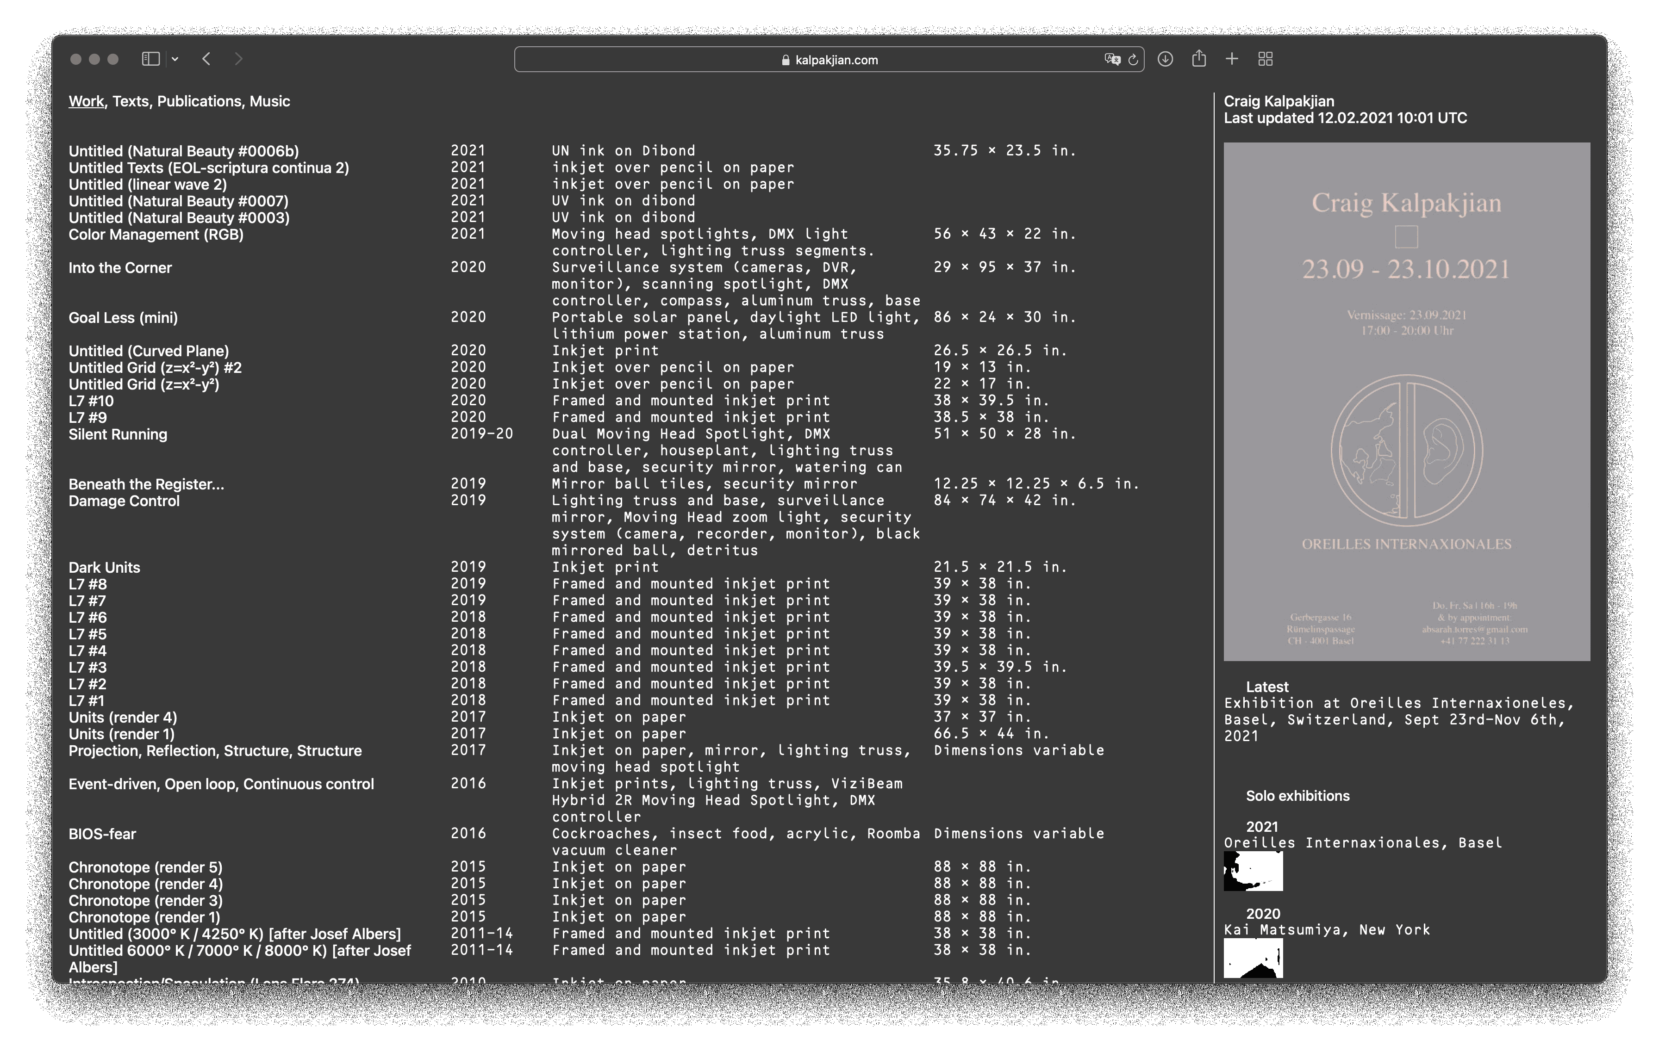Open the Texts section
1659x1052 pixels.
(130, 101)
